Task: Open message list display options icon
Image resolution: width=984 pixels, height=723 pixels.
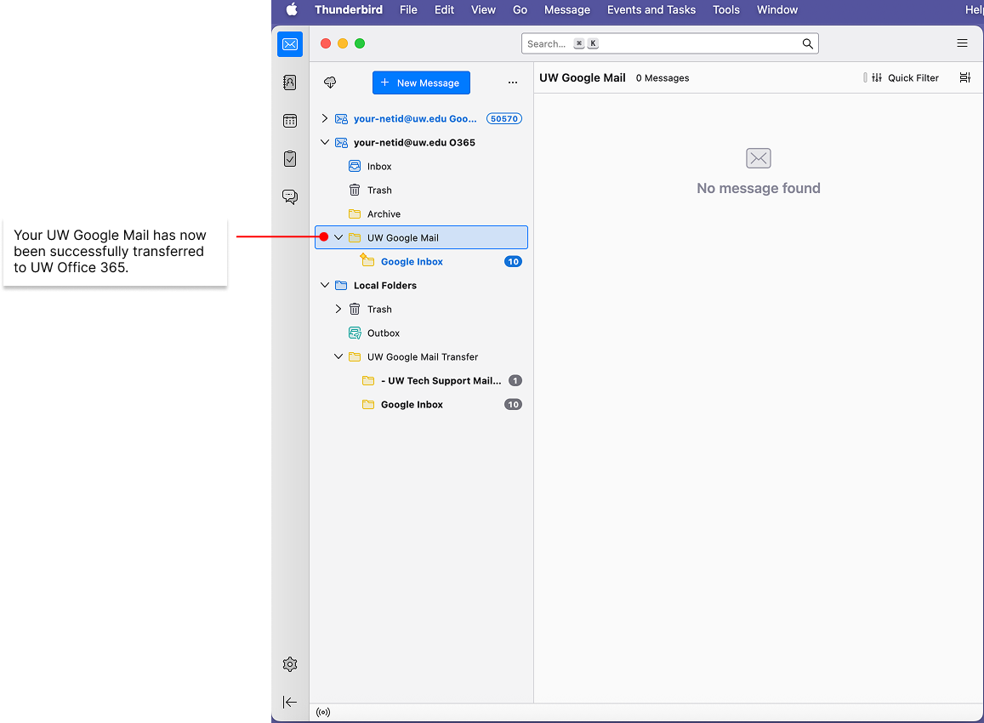Action: point(964,77)
